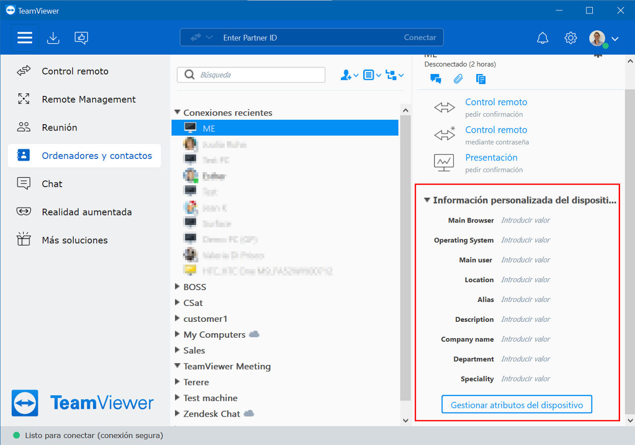Click the download icon in header
Screen dimensions: 635x445
53,38
